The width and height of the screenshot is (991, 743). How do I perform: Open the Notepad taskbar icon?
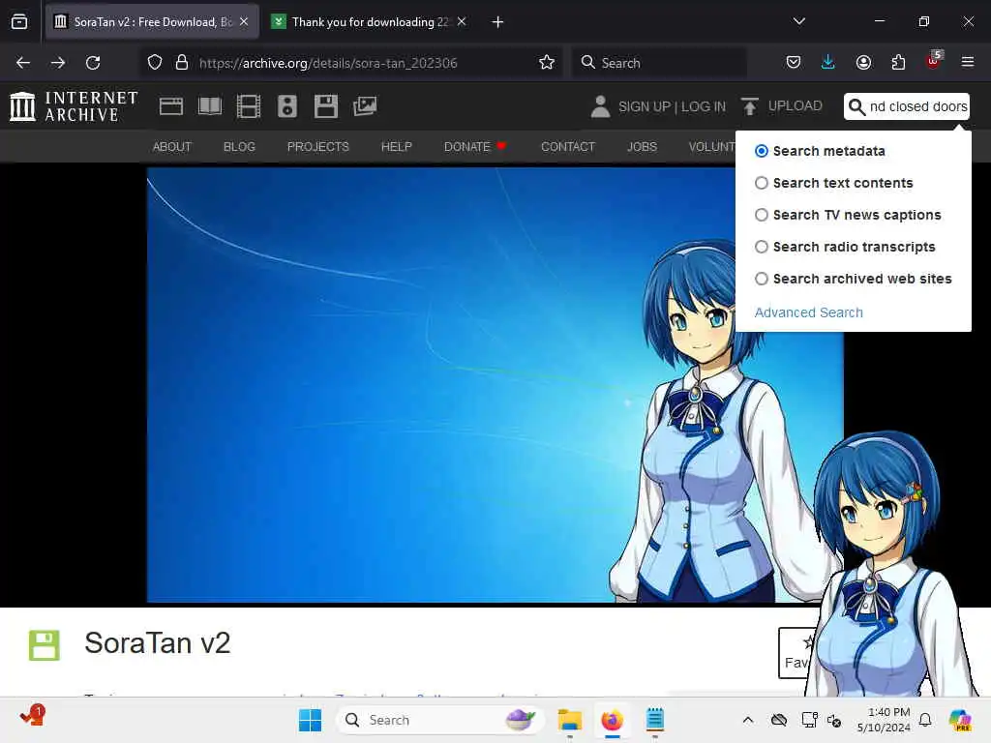point(655,720)
